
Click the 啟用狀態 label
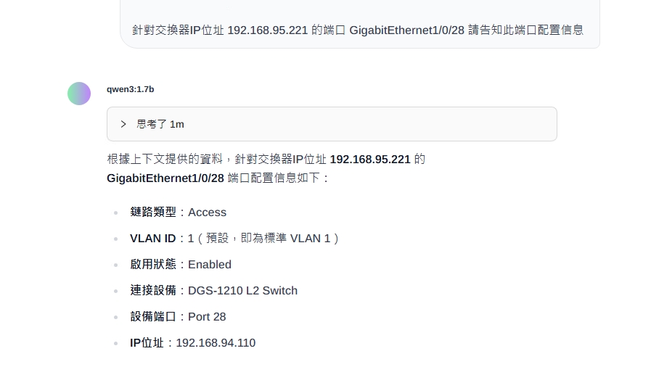[x=153, y=264]
